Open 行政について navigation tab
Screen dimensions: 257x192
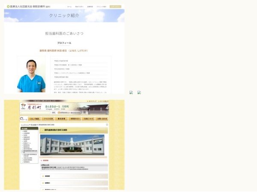pos(88,119)
